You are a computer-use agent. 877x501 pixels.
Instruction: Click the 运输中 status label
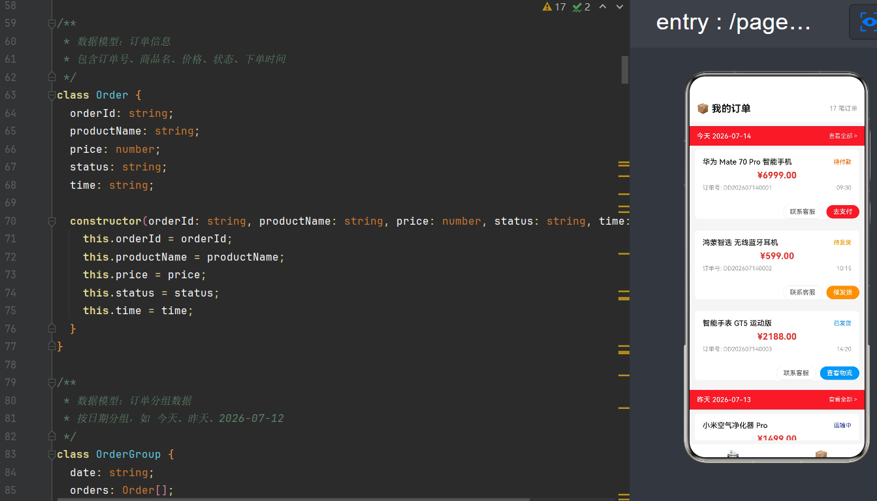coord(842,425)
